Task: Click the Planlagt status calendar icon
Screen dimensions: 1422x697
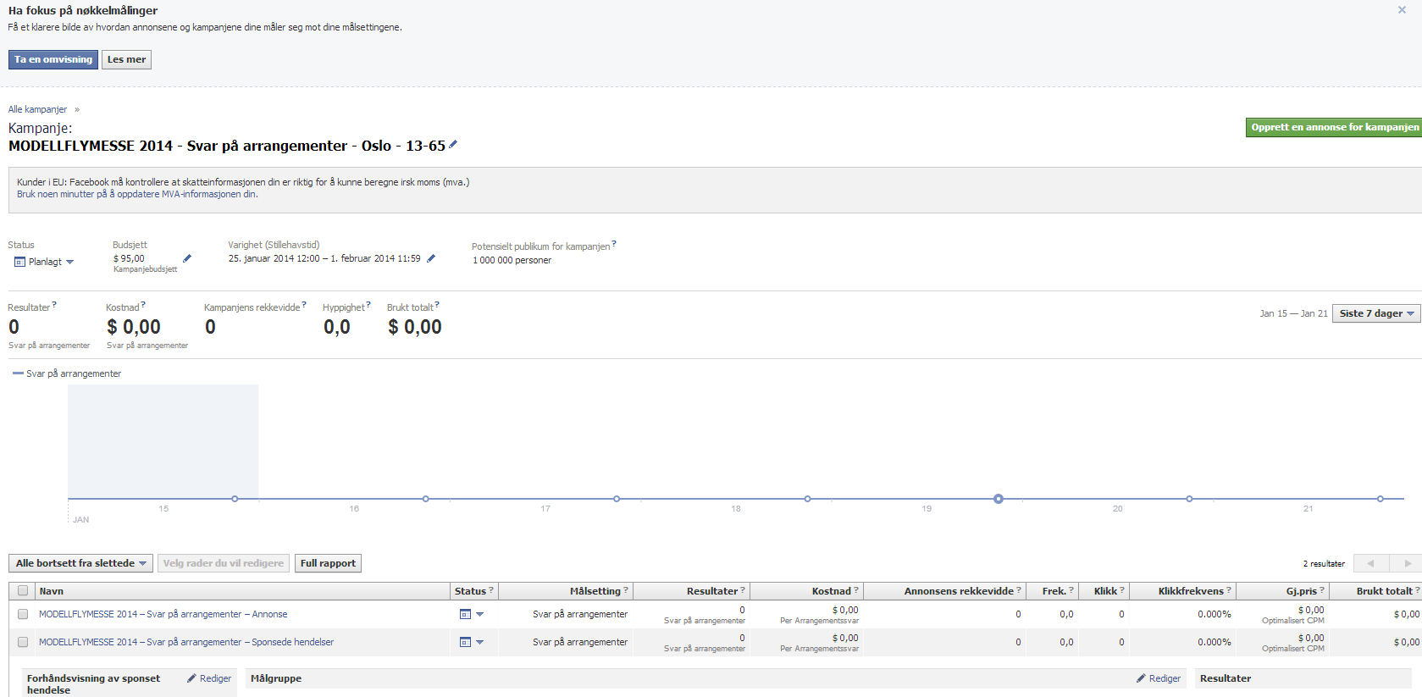Action: tap(19, 262)
